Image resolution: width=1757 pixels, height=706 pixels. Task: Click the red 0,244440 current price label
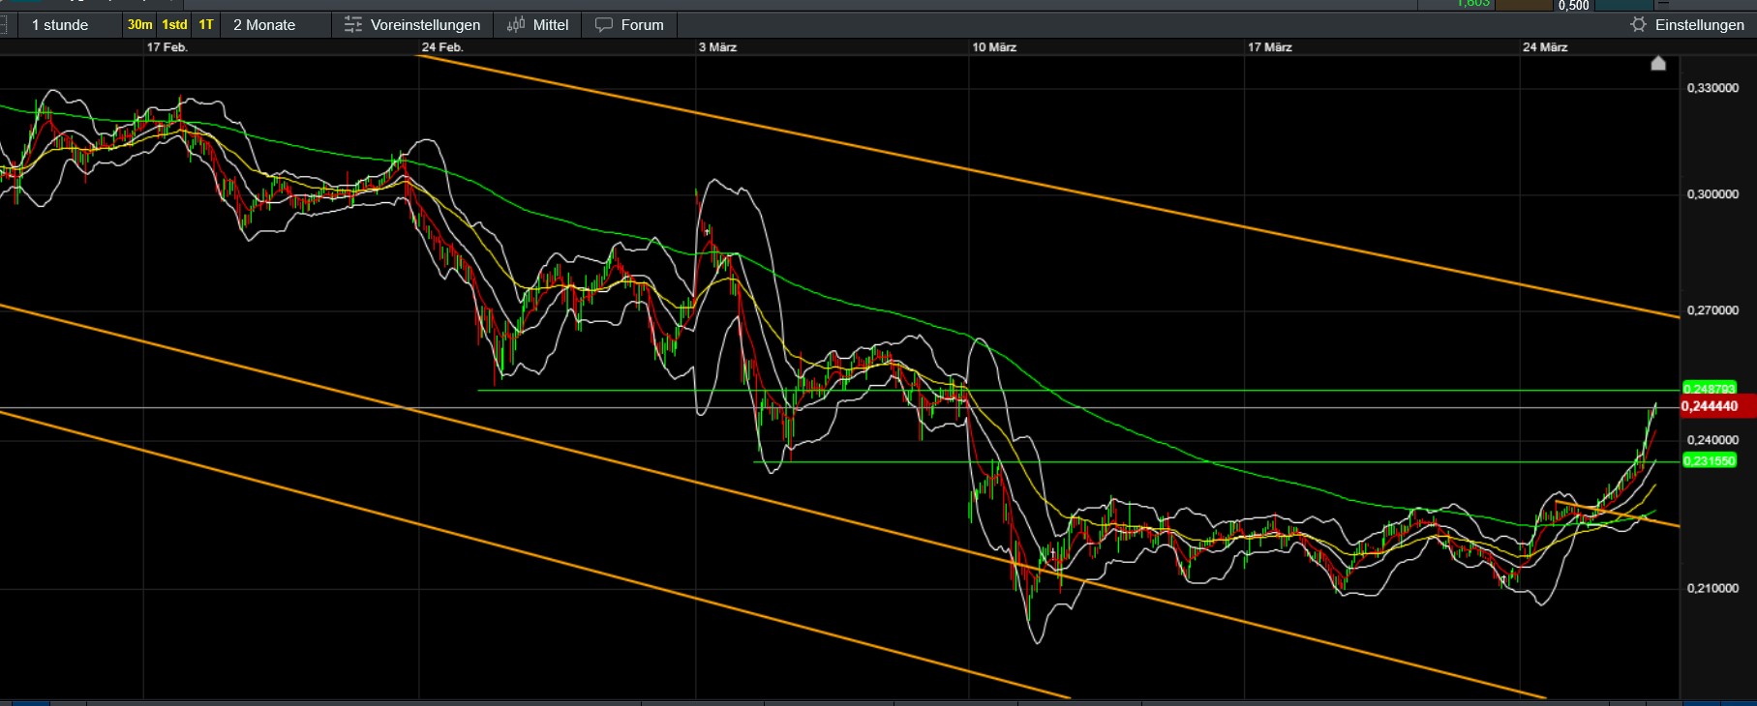pos(1717,406)
